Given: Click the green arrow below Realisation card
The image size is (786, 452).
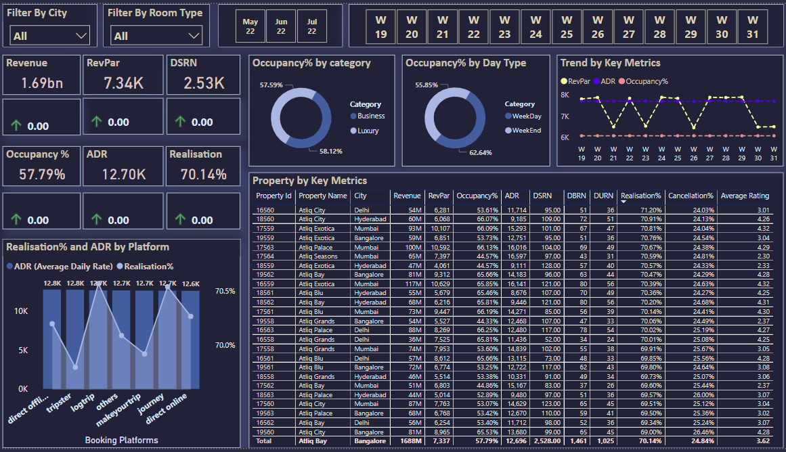Looking at the screenshot, I should [x=180, y=219].
